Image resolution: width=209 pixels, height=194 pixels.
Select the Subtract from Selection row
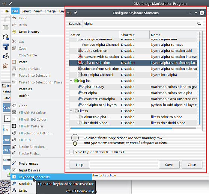point(133,69)
